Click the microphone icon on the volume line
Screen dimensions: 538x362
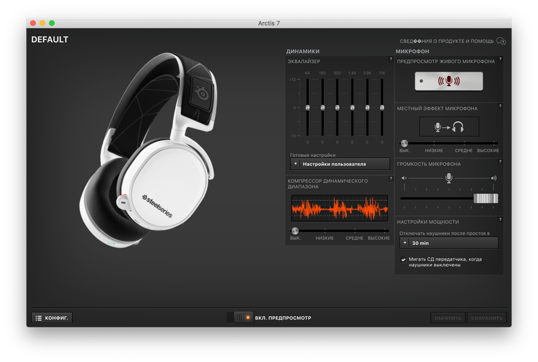(x=449, y=177)
